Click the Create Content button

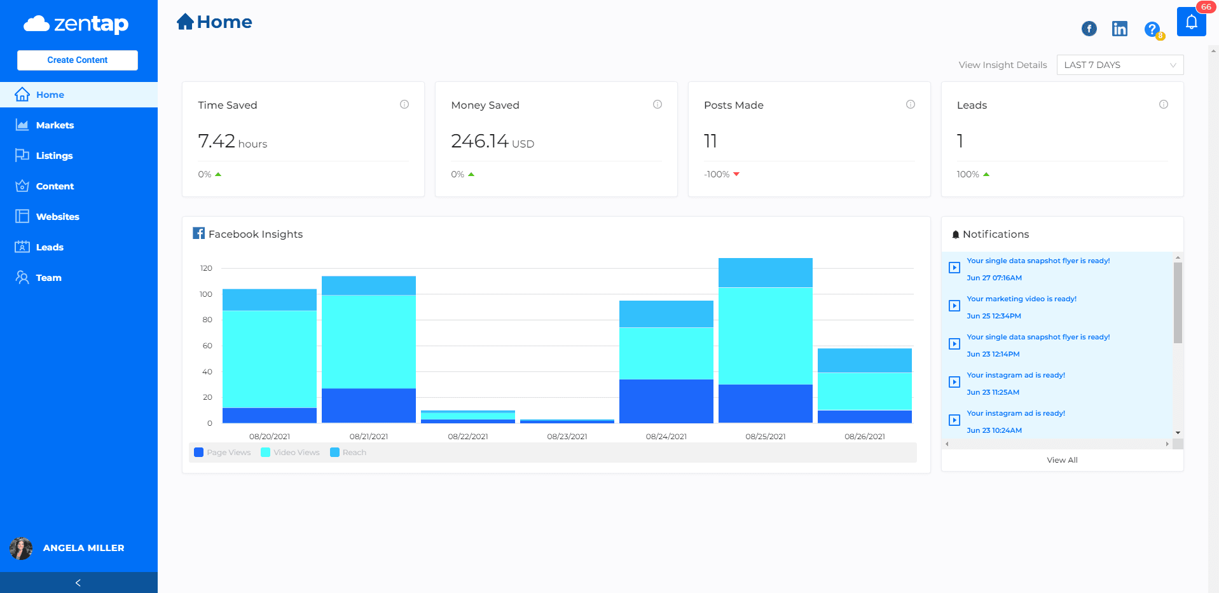(78, 60)
